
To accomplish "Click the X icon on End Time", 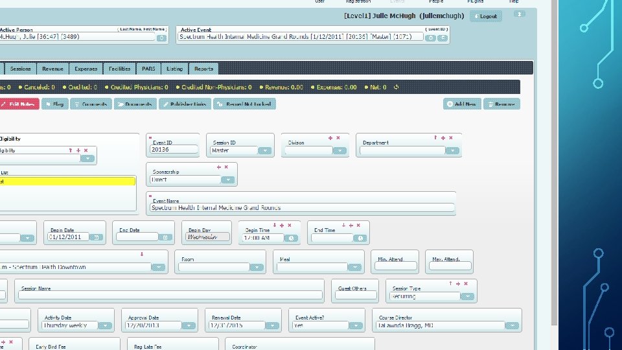I will point(358,225).
